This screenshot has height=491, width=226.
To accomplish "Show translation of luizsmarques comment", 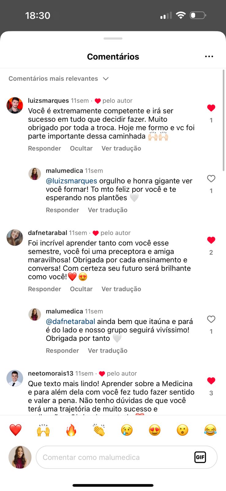I will pyautogui.click(x=121, y=149).
